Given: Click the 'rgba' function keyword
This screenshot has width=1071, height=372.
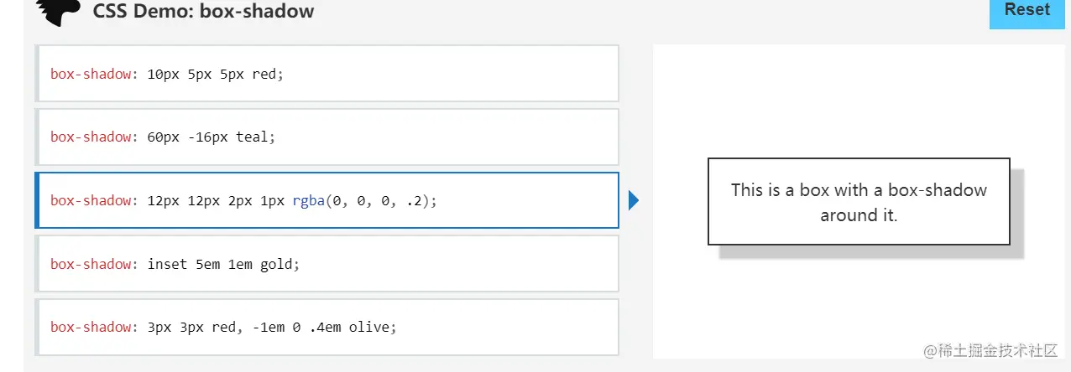Looking at the screenshot, I should 308,201.
